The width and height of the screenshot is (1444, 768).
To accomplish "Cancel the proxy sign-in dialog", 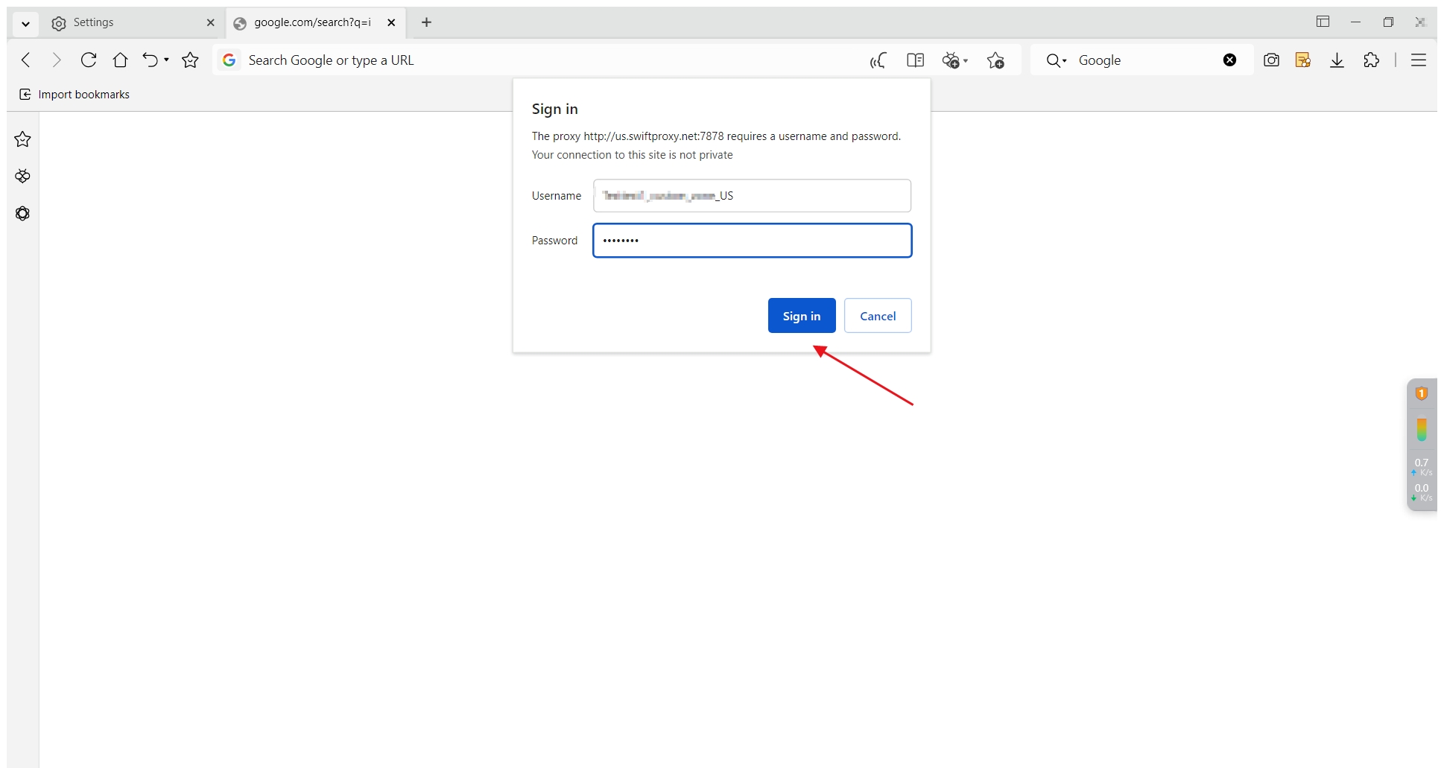I will pyautogui.click(x=877, y=316).
